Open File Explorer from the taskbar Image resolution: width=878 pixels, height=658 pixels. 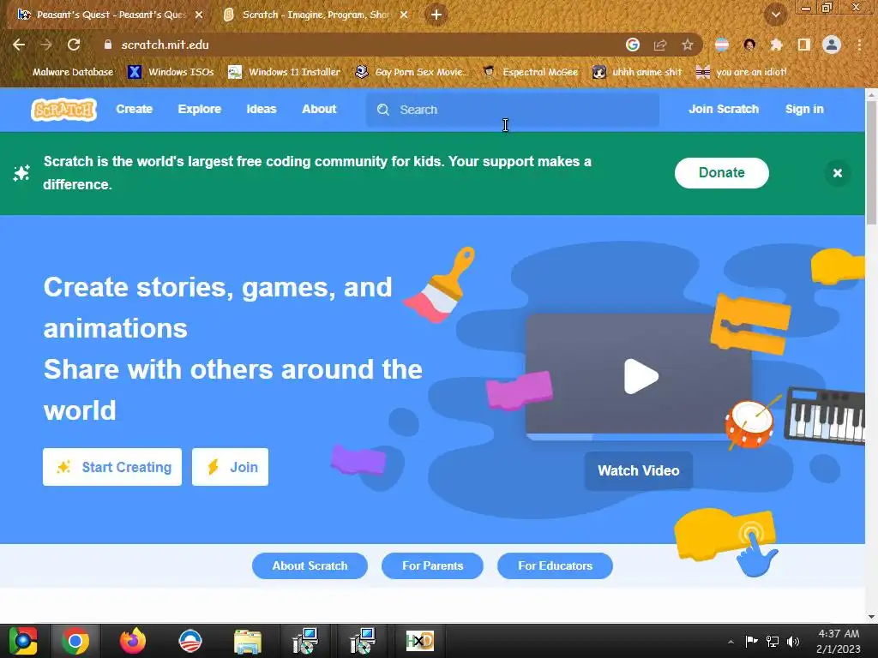pyautogui.click(x=248, y=641)
